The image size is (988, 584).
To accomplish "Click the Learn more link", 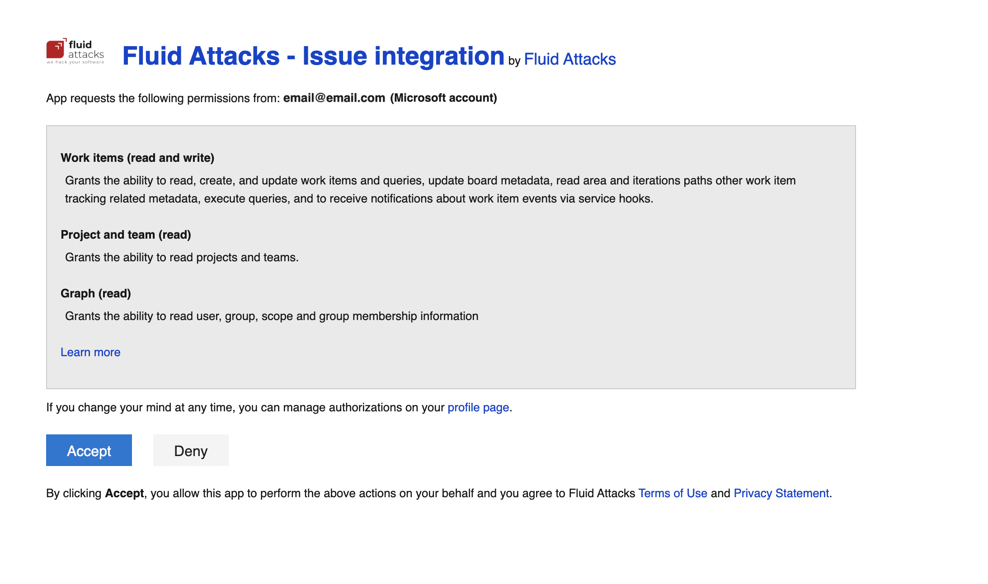I will 90,352.
